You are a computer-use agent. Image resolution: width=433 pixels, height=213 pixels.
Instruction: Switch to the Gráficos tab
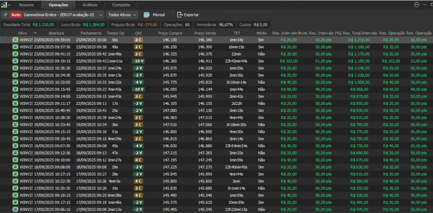point(90,5)
